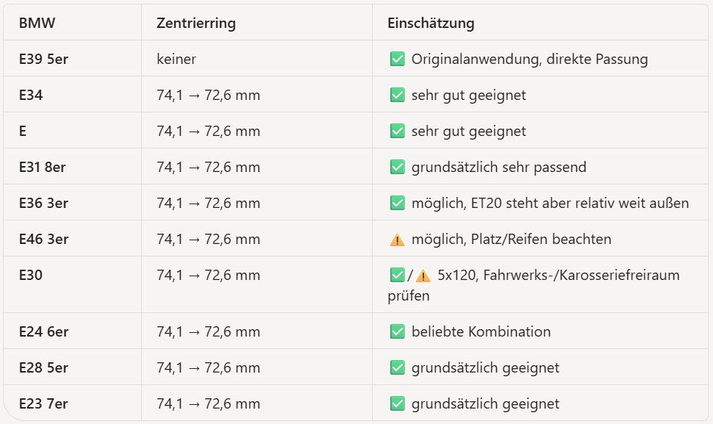713x424 pixels.
Task: Click the warning triangle in the E46 3er row
Action: (x=398, y=239)
